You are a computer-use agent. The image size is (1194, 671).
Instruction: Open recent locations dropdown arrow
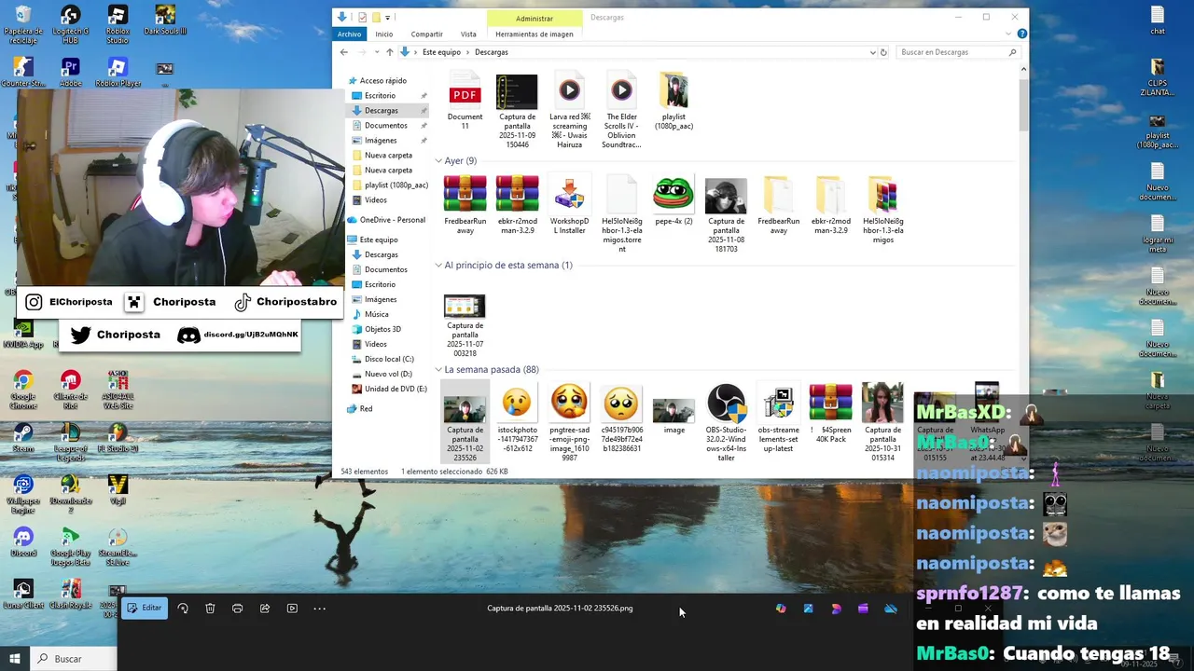pyautogui.click(x=376, y=52)
